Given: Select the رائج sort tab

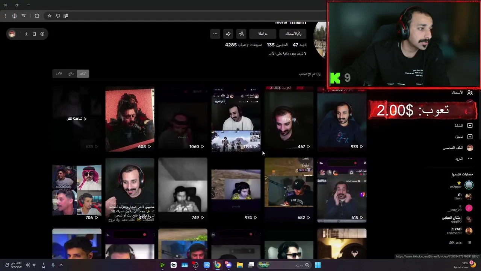Looking at the screenshot, I should coord(71,74).
